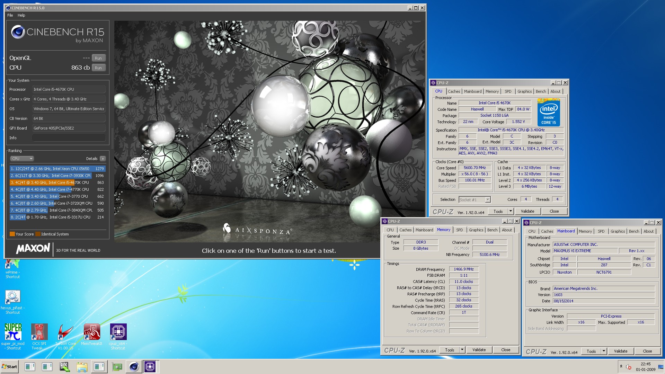Viewport: 665px width, 374px height.
Task: Click Validate in Mainboard CPU-Z window
Action: click(x=620, y=351)
